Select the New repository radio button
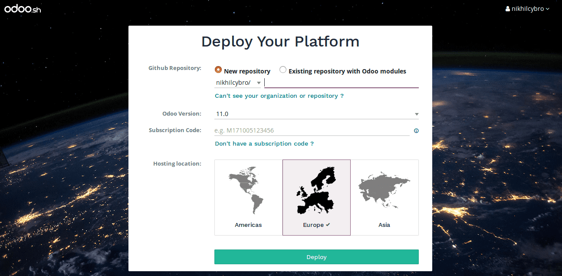This screenshot has width=562, height=276. point(218,70)
